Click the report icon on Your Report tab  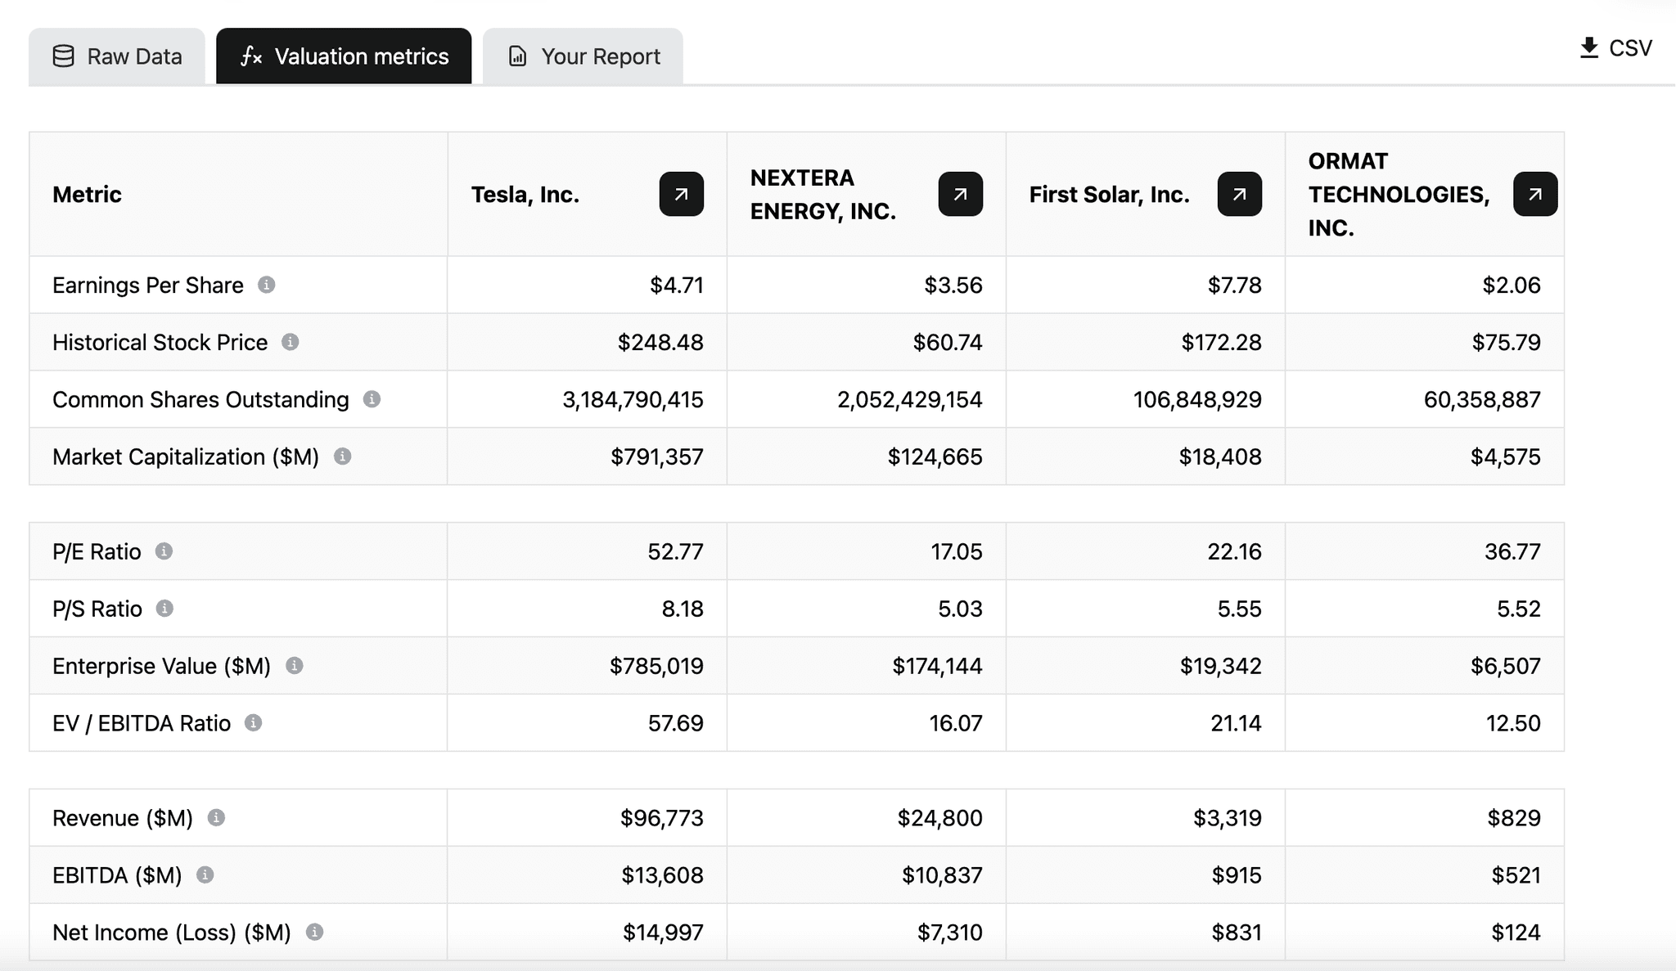click(518, 56)
